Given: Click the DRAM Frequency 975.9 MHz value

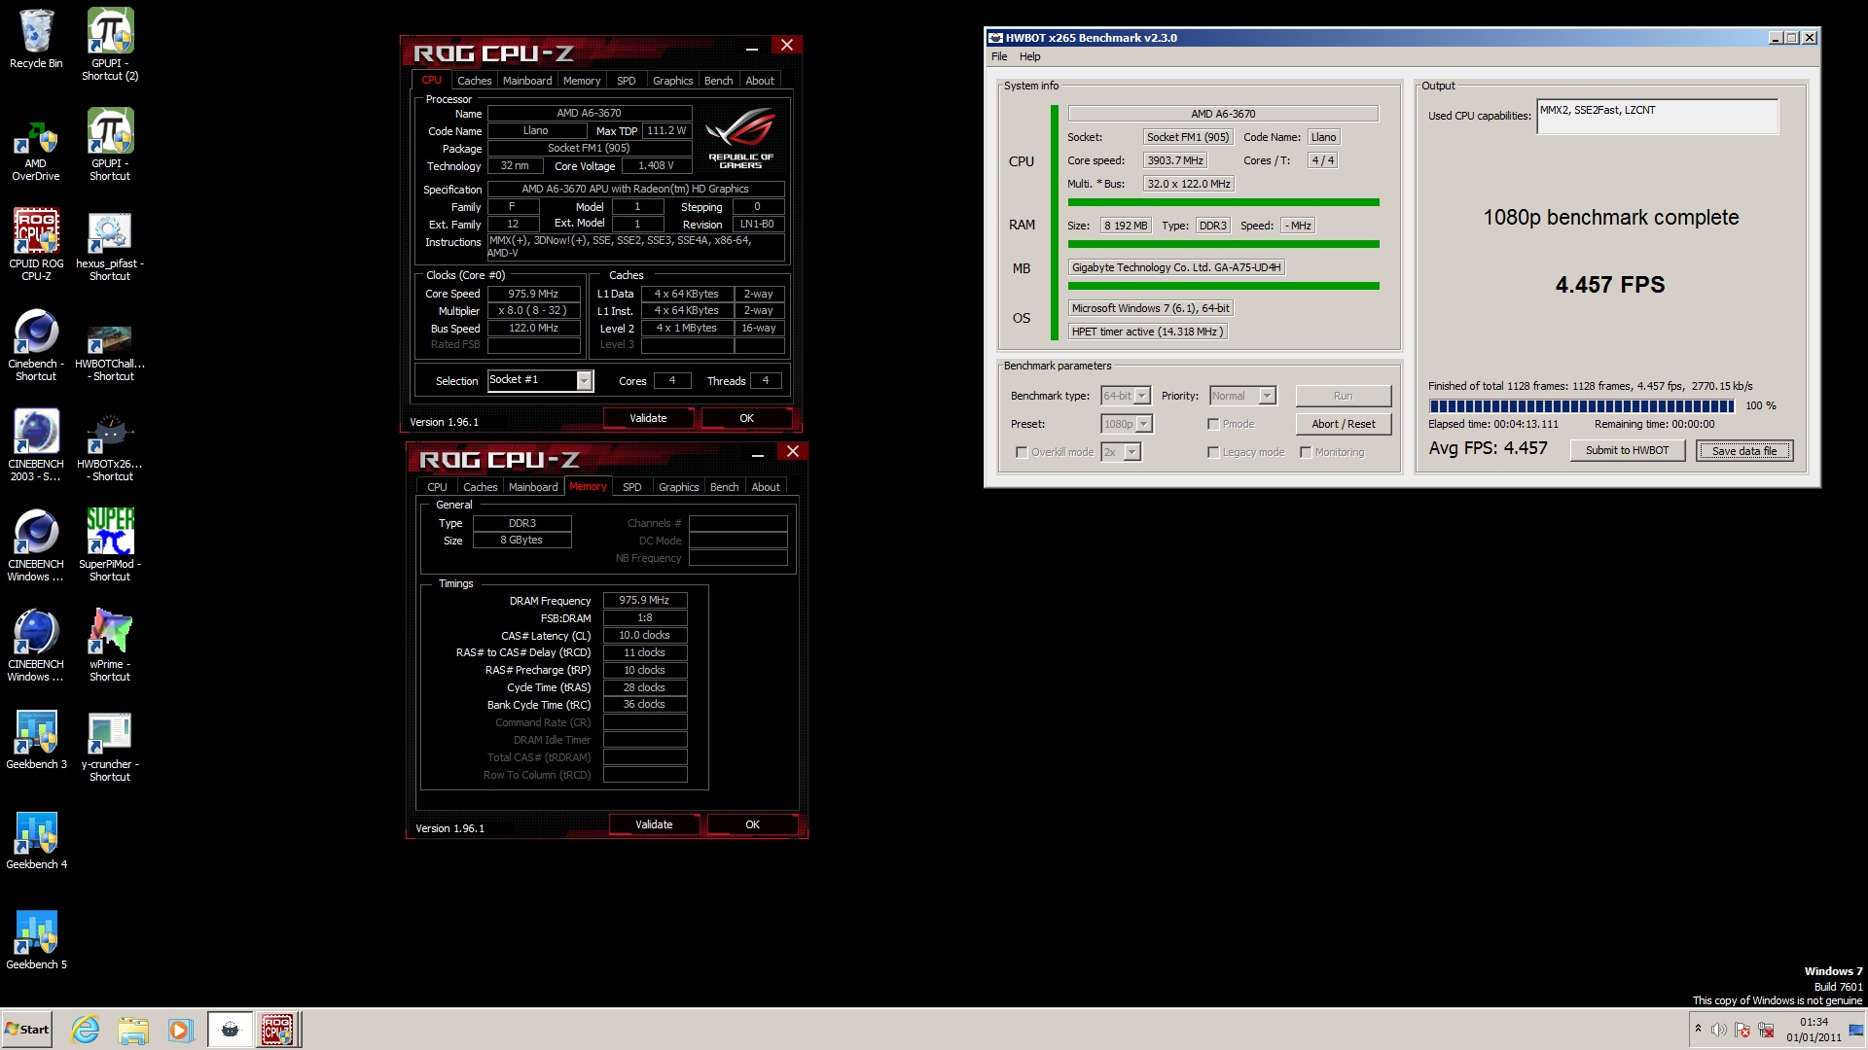Looking at the screenshot, I should click(644, 601).
